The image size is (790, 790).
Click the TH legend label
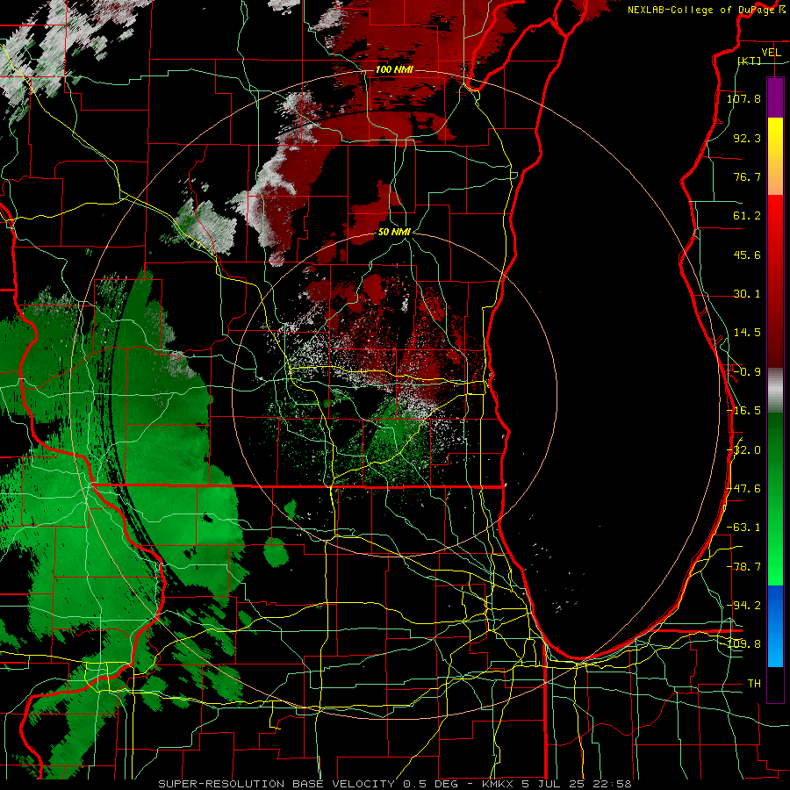(x=754, y=684)
